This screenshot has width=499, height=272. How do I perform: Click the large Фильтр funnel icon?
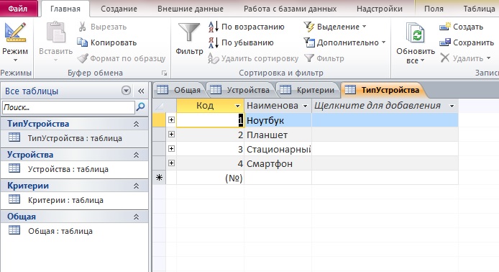[x=189, y=32]
